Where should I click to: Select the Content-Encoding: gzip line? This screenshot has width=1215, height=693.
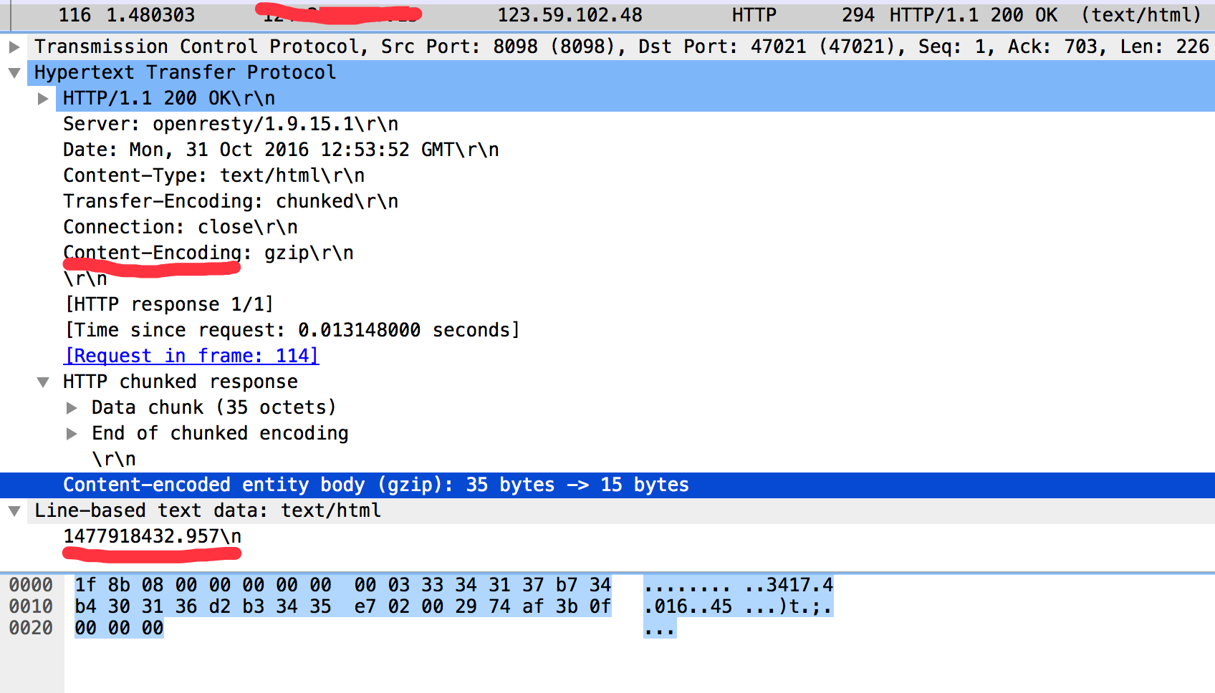(x=208, y=253)
